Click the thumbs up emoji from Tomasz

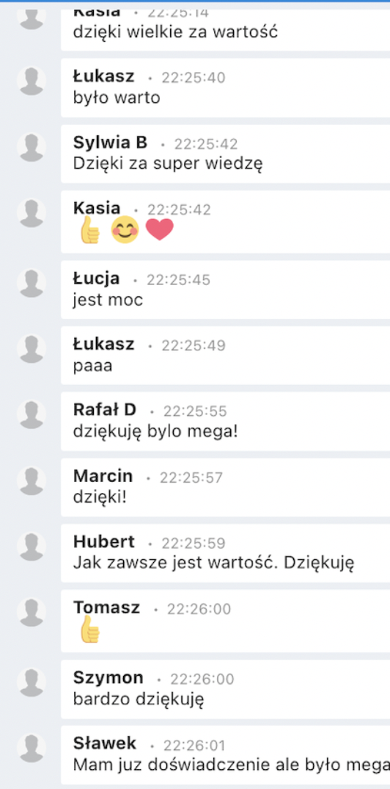pyautogui.click(x=90, y=629)
